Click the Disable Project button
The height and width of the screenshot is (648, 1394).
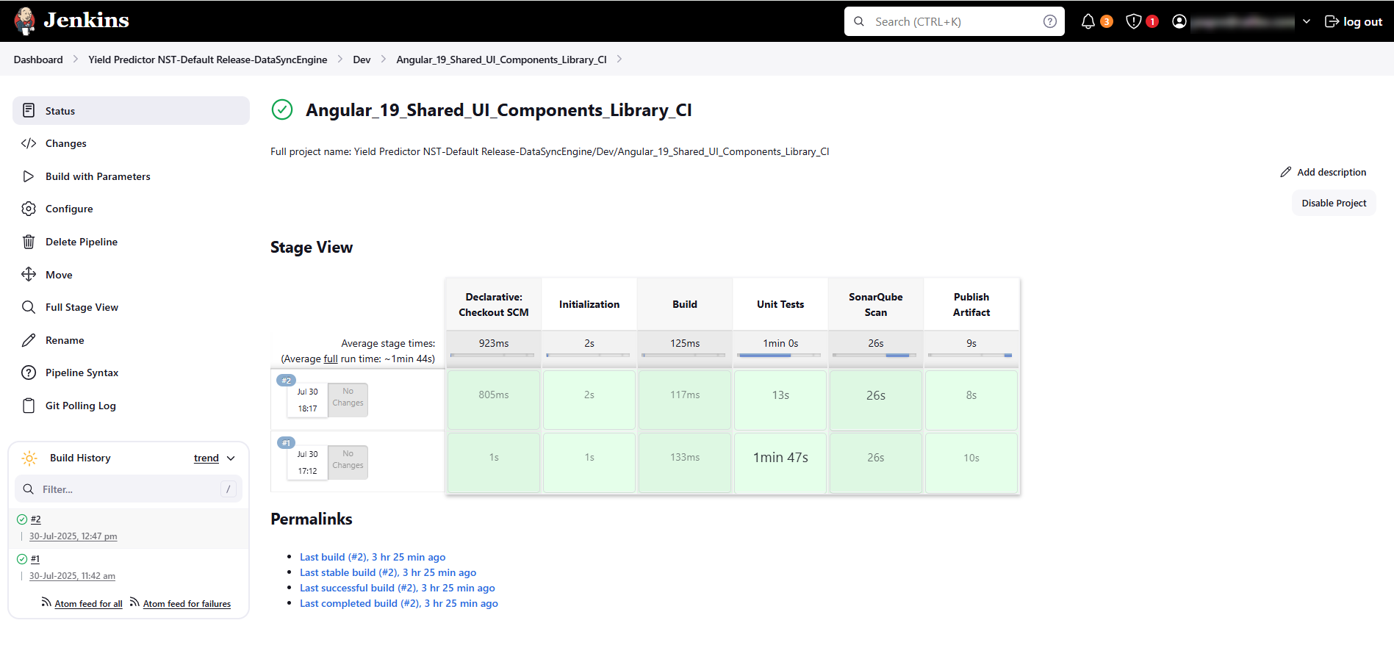coord(1334,203)
